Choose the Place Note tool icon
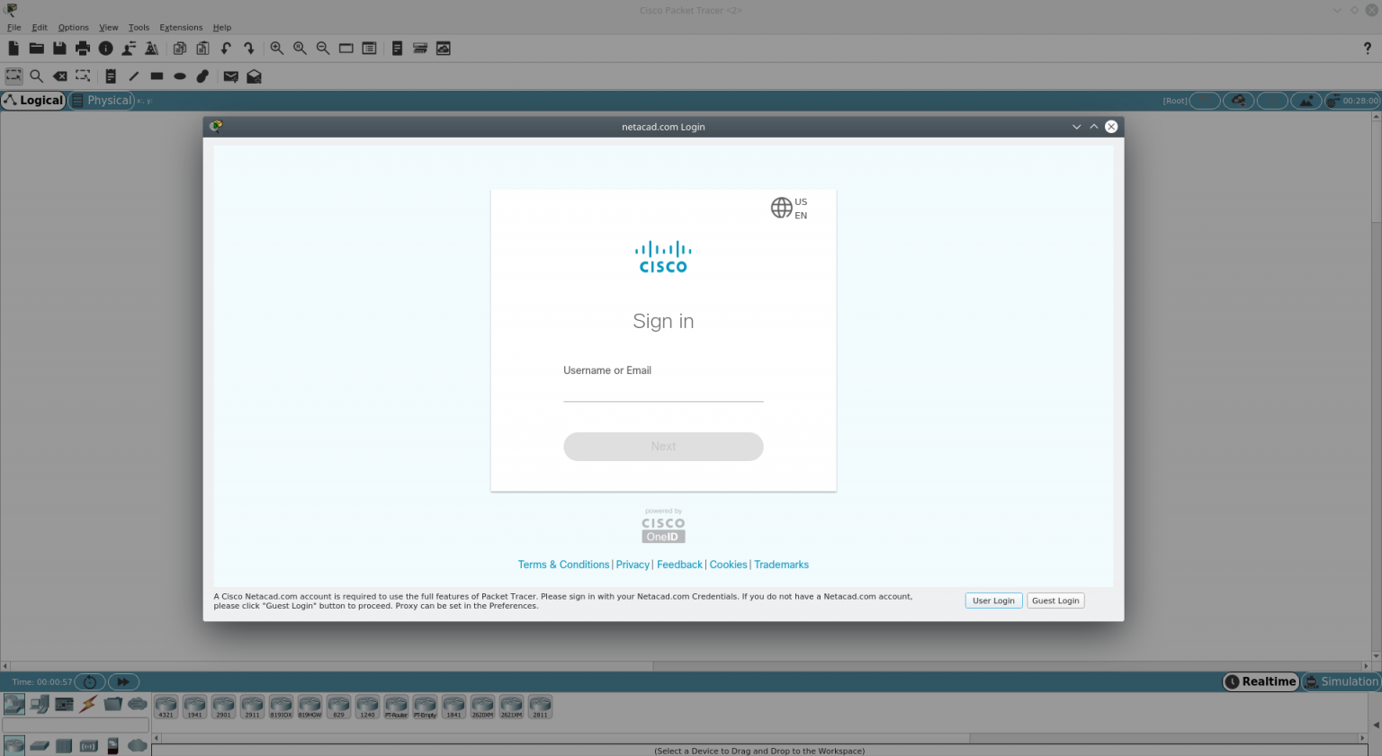The width and height of the screenshot is (1382, 756). coord(111,76)
